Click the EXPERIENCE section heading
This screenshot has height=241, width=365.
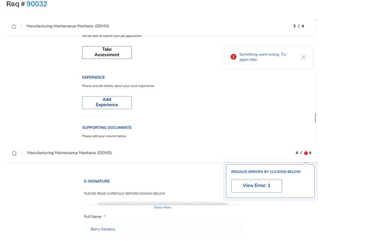(93, 77)
